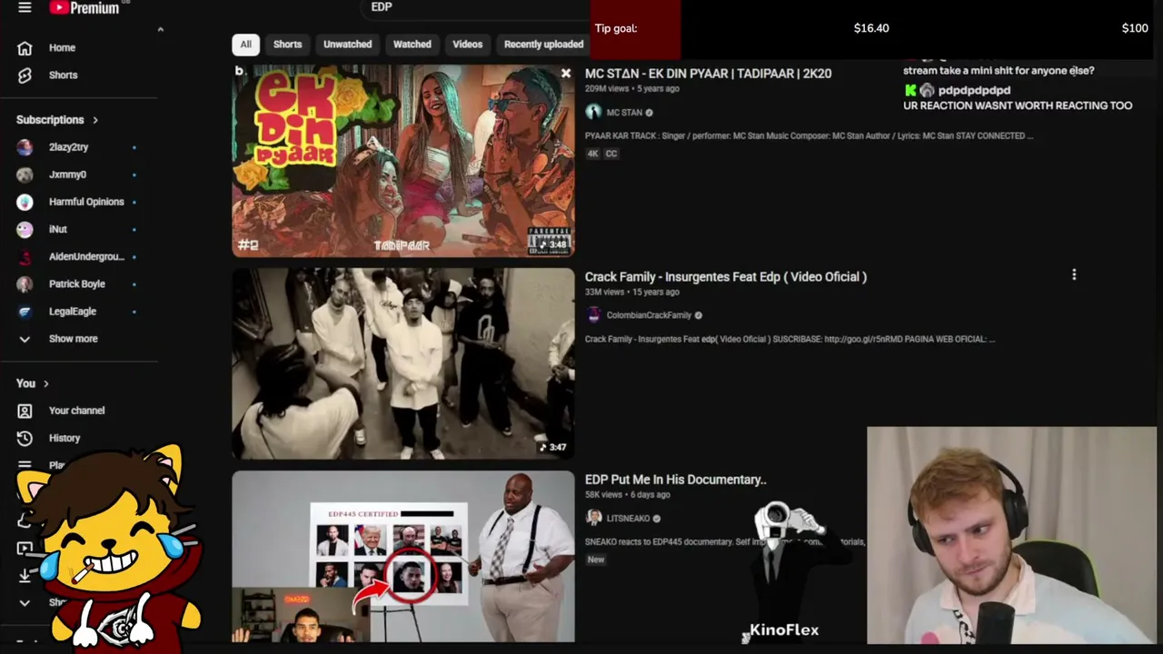The height and width of the screenshot is (654, 1163).
Task: Open the LegalEagle channel avatar
Action: click(25, 311)
